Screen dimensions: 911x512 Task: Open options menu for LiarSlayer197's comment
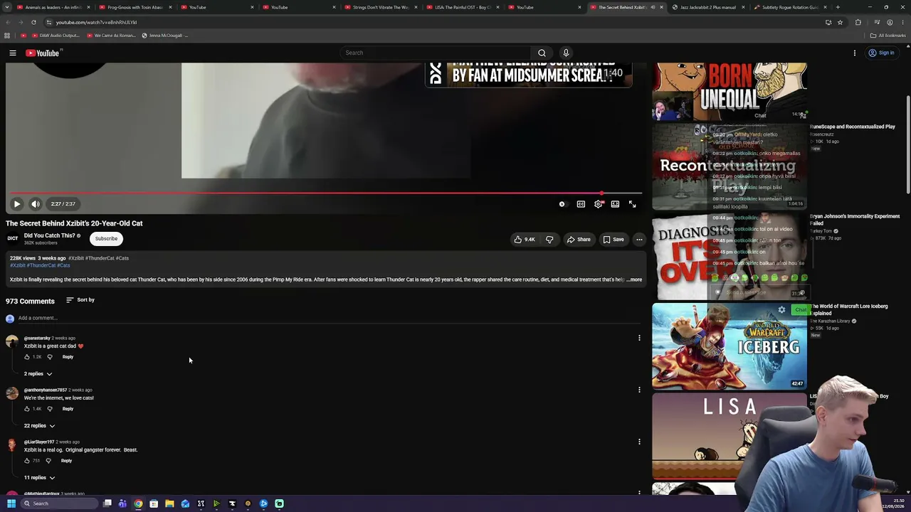pyautogui.click(x=639, y=442)
